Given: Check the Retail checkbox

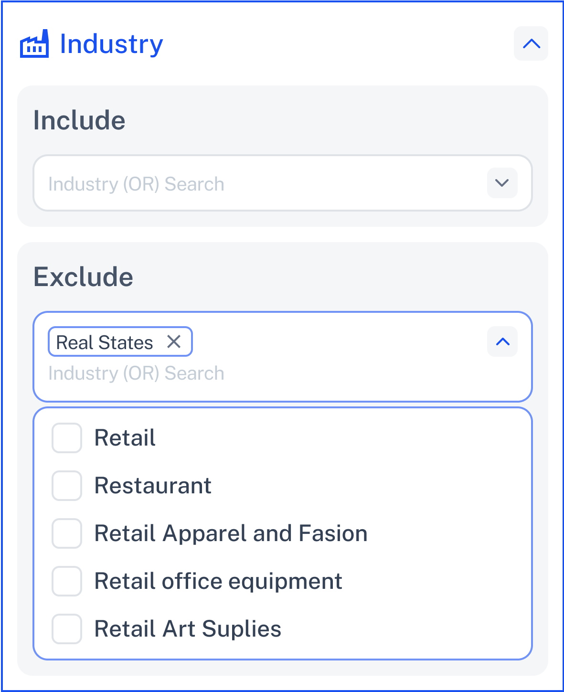Looking at the screenshot, I should 67,438.
